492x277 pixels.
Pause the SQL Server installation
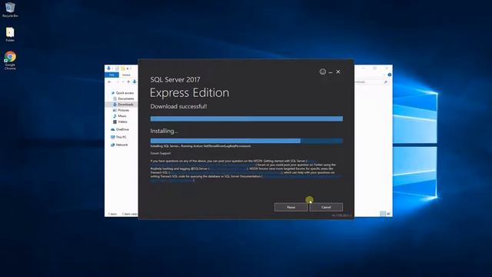pos(291,207)
